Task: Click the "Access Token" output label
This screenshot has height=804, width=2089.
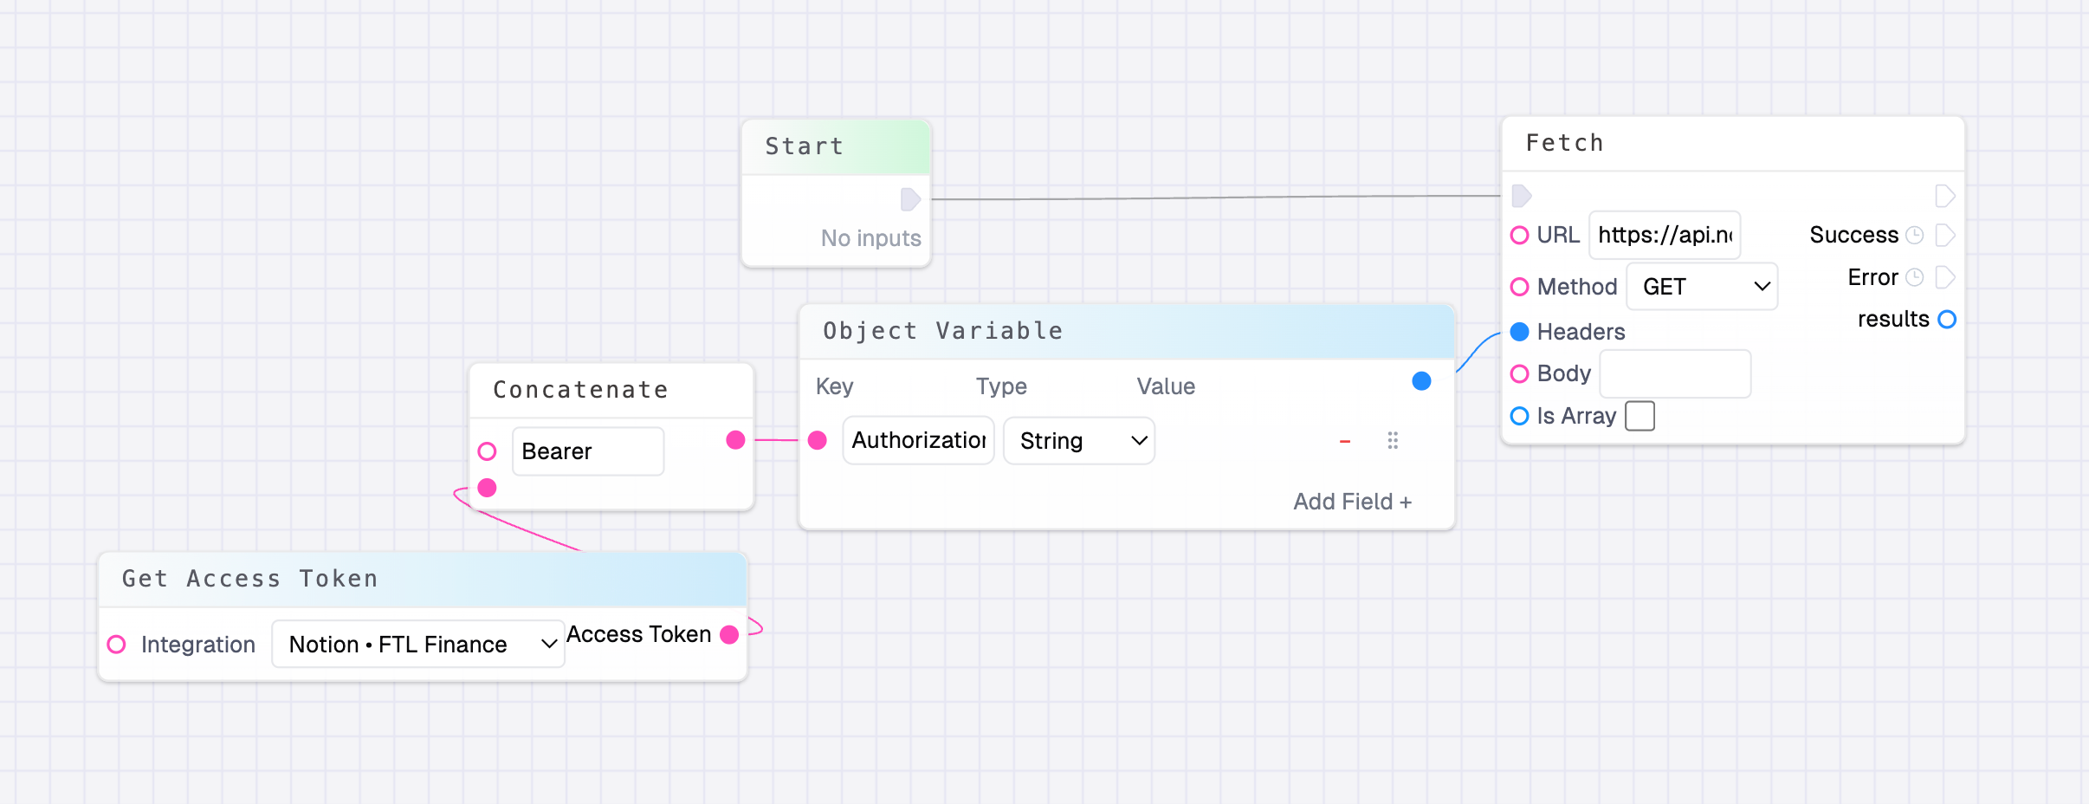Action: pyautogui.click(x=638, y=635)
